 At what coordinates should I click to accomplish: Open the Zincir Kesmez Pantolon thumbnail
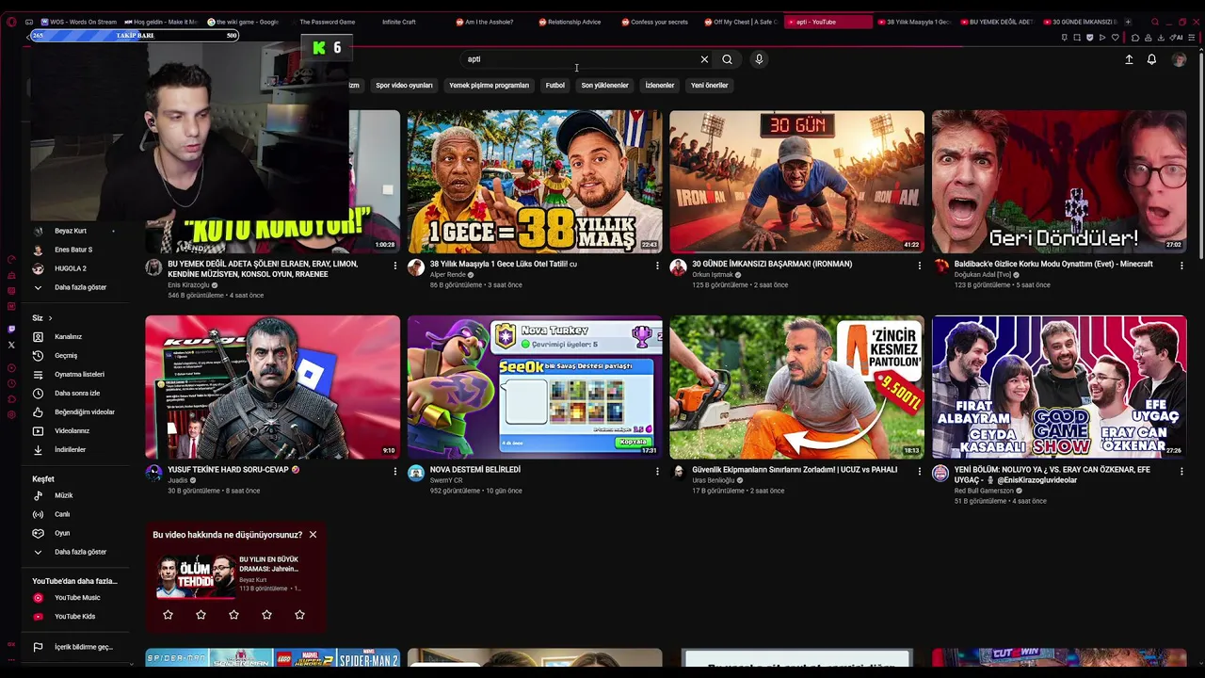(796, 387)
